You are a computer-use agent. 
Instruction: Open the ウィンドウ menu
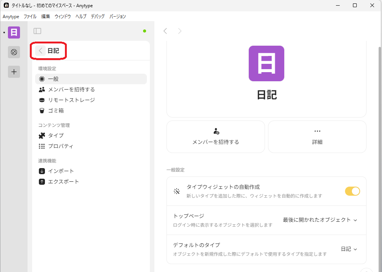click(63, 17)
